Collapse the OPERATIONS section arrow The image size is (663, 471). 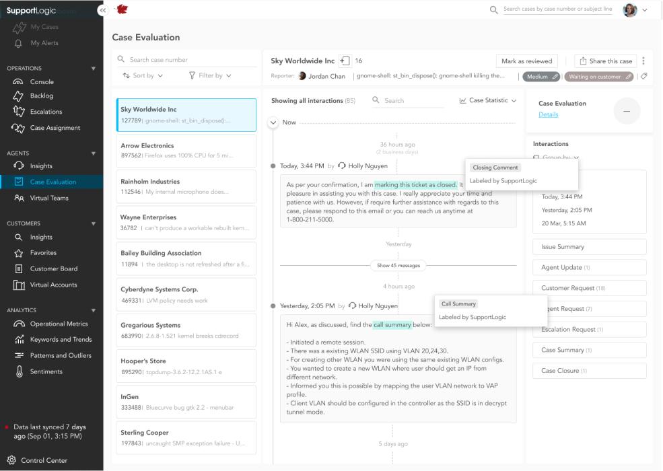tap(94, 69)
